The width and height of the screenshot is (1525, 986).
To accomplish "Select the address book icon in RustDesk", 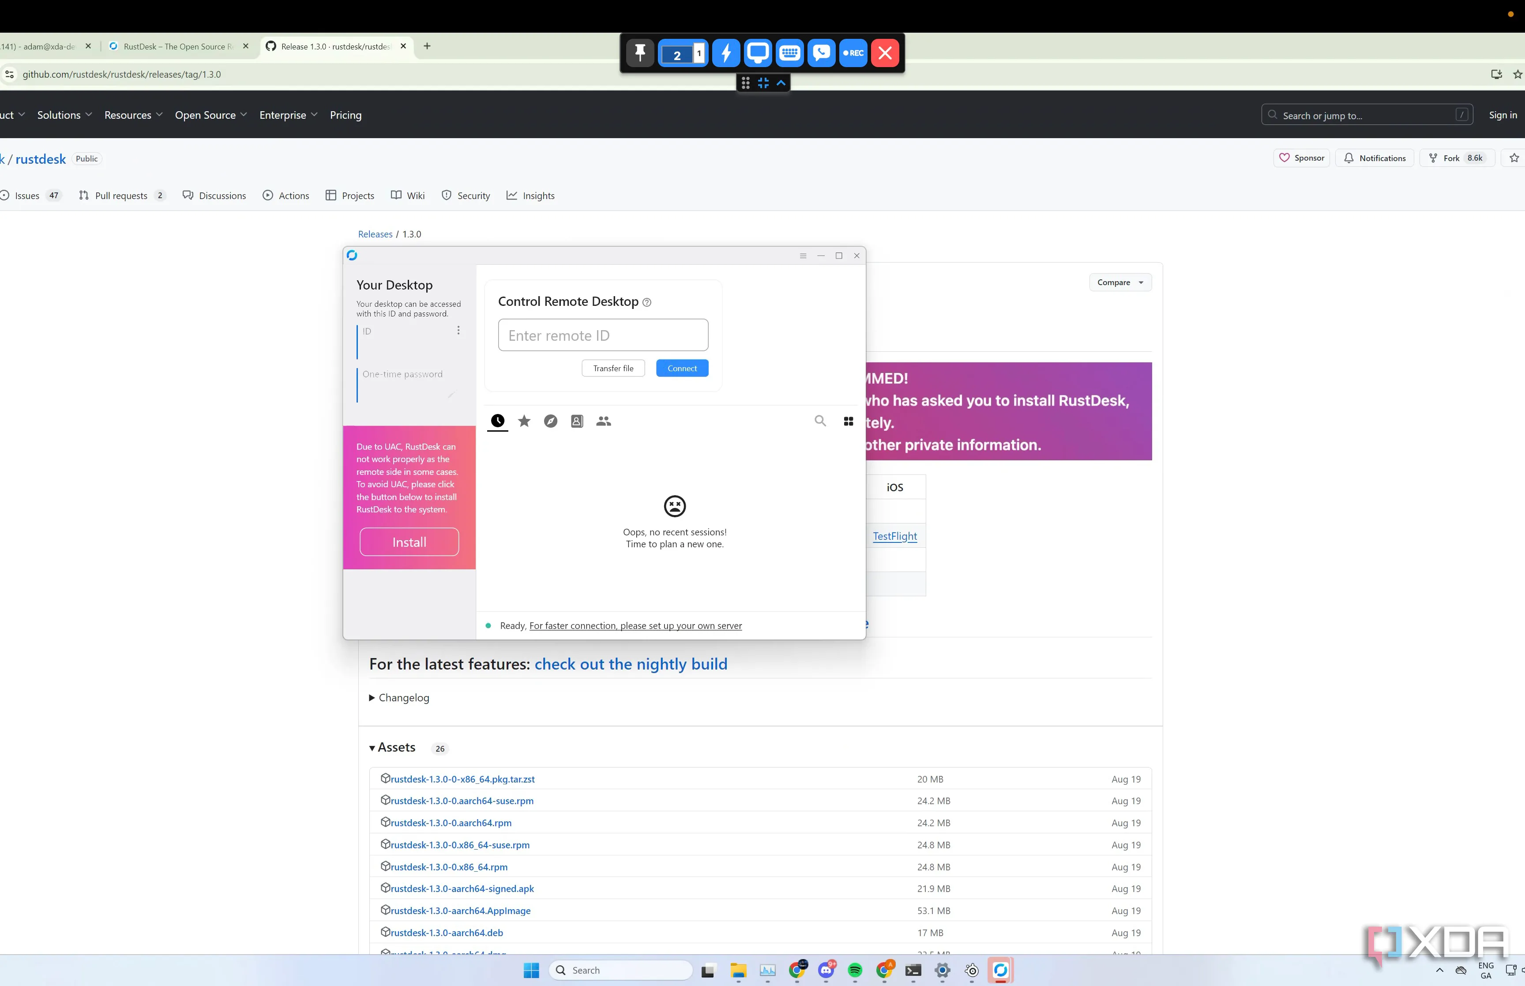I will (577, 421).
